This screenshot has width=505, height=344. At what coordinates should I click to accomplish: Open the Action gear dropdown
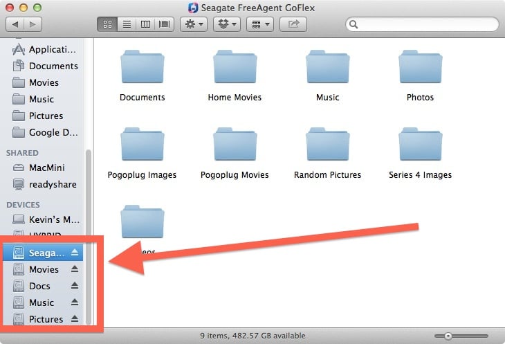tap(194, 24)
